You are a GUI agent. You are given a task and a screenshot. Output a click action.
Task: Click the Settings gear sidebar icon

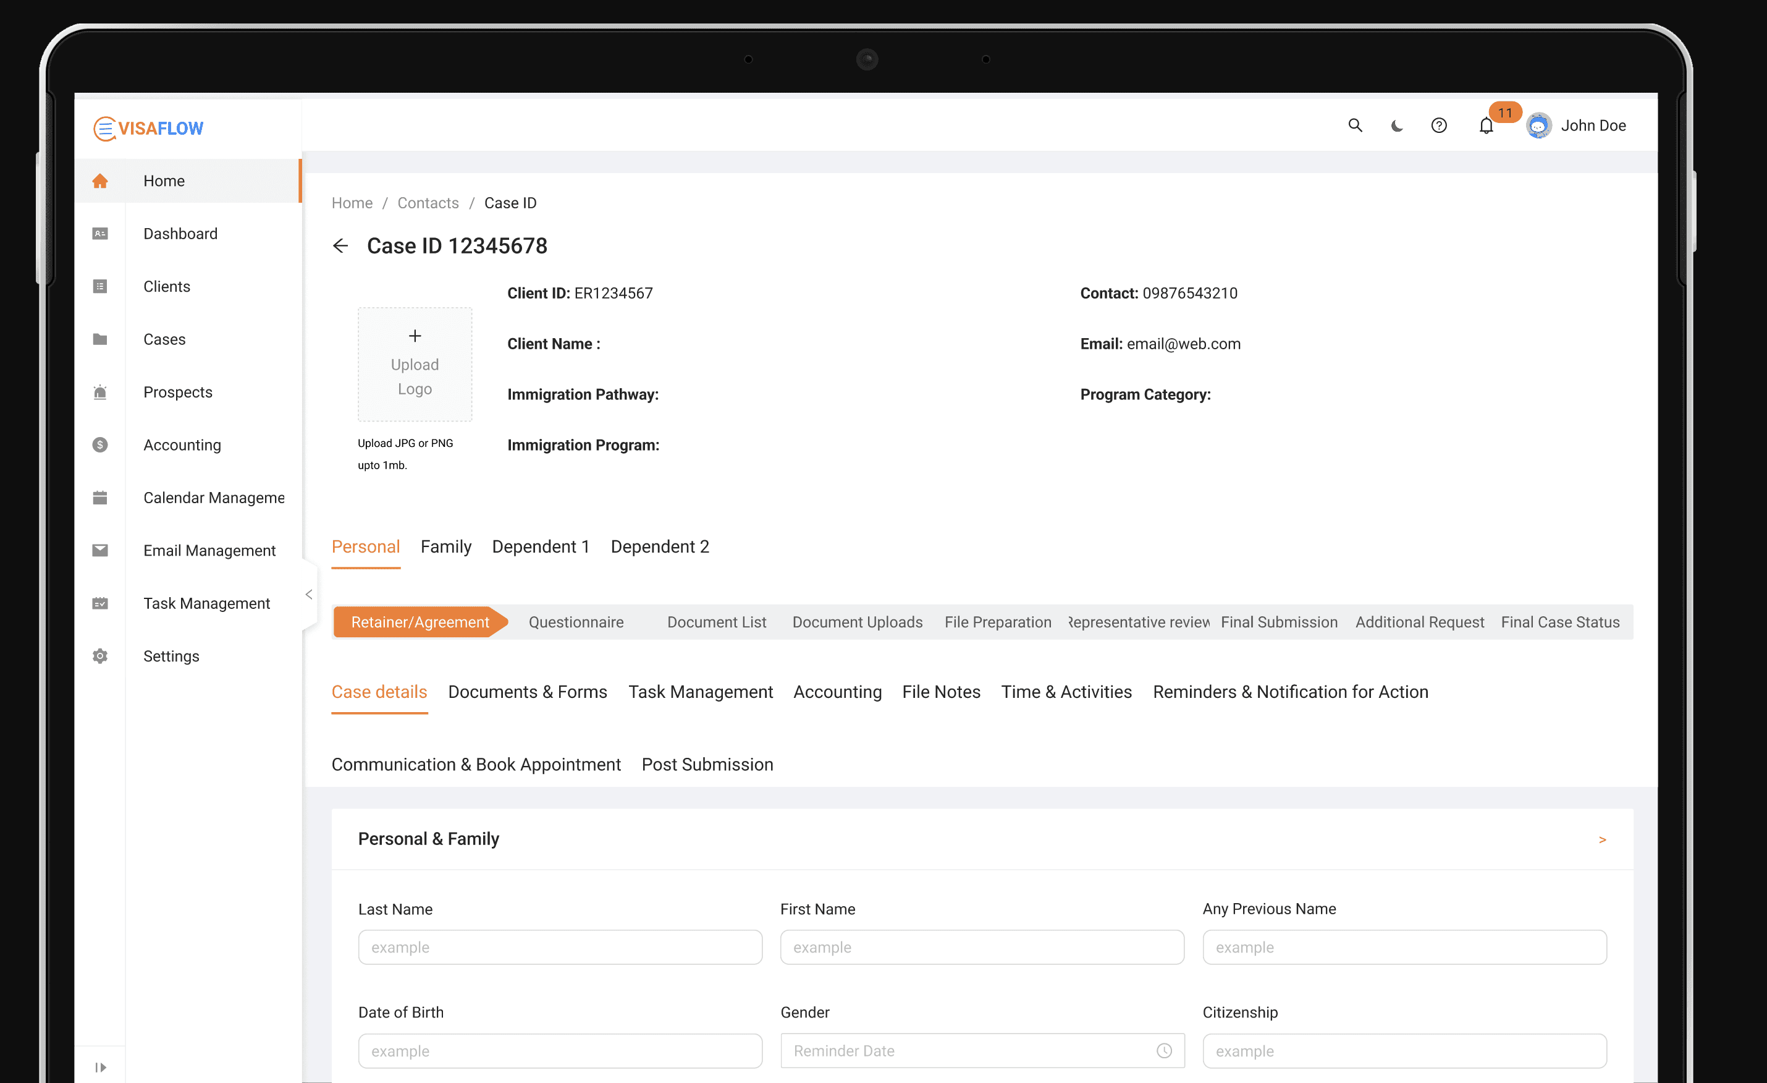(99, 656)
